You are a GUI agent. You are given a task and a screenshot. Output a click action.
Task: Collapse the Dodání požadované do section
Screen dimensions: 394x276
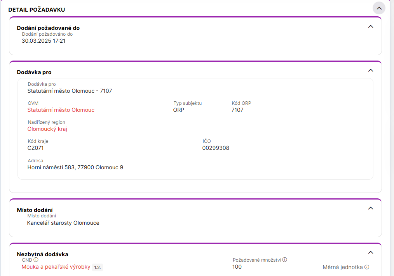pyautogui.click(x=370, y=26)
